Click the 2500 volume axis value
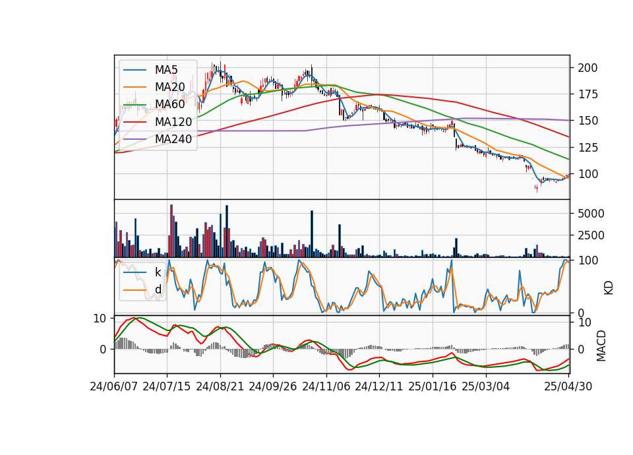The image size is (633, 455). [591, 235]
